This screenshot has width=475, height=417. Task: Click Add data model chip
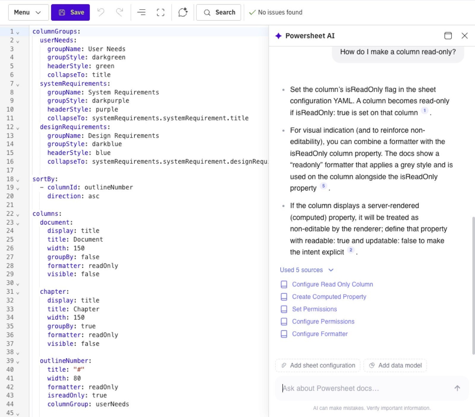click(395, 365)
